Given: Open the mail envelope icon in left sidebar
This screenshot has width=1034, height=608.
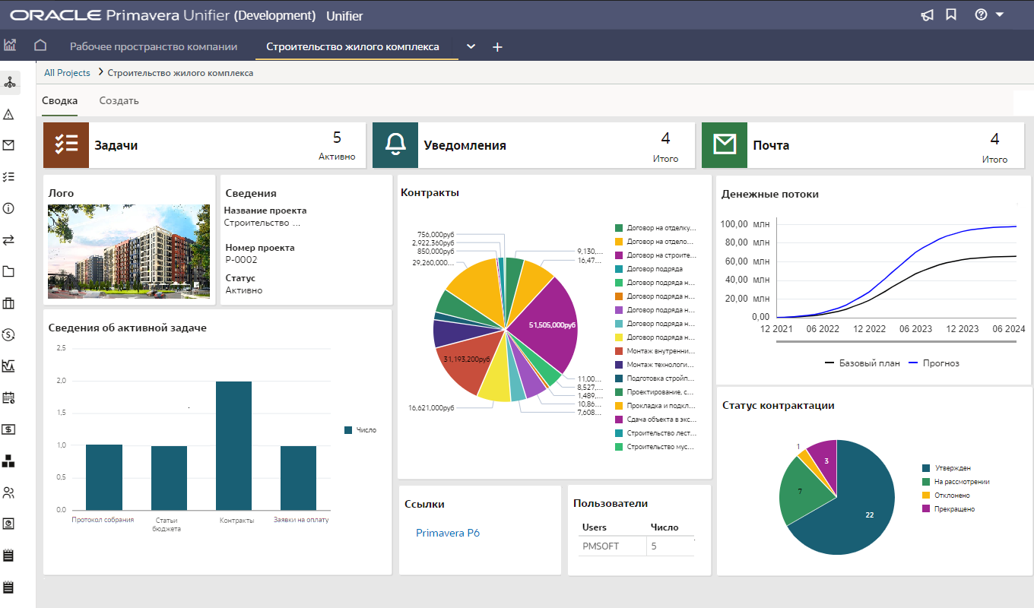Looking at the screenshot, I should coord(9,145).
